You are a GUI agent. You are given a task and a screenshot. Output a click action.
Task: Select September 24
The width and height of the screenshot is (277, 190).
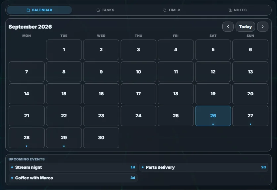138,116
